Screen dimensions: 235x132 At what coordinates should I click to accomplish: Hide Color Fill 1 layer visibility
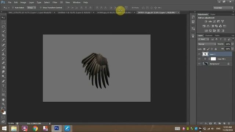199,59
